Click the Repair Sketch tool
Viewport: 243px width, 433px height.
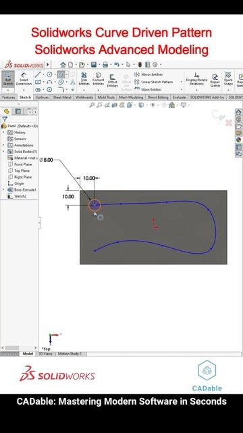point(215,81)
